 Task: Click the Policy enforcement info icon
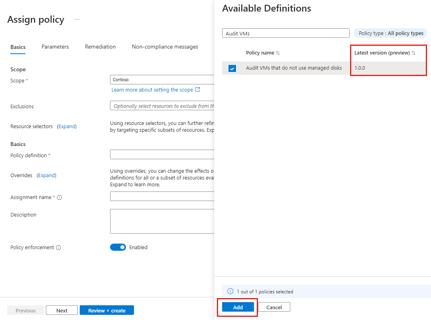[x=59, y=248]
